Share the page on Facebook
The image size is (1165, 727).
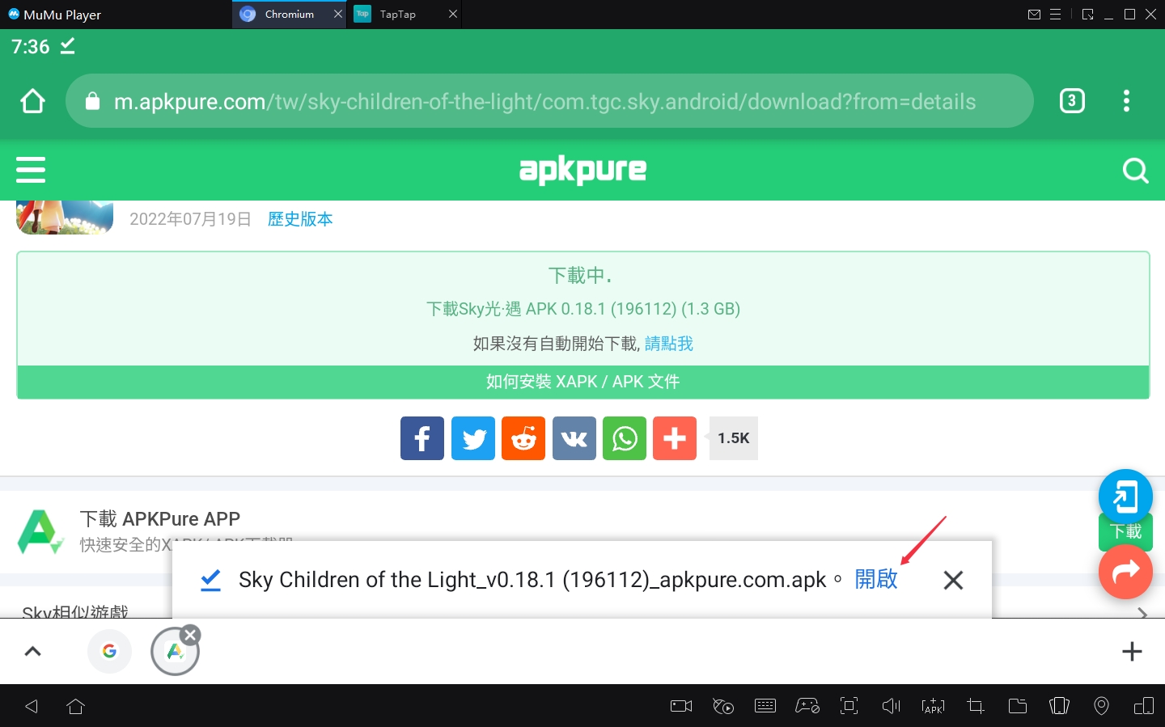click(422, 438)
